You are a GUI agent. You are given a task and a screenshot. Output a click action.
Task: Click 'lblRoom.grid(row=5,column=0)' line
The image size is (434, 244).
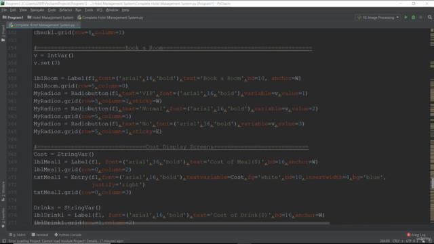pos(81,86)
